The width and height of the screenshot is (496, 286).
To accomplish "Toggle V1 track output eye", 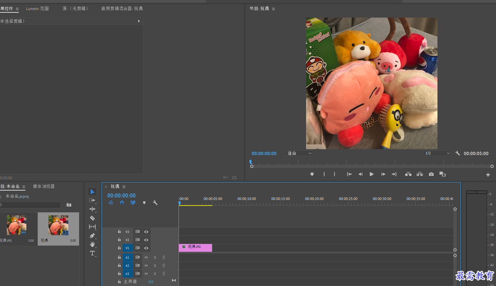I will [x=146, y=248].
